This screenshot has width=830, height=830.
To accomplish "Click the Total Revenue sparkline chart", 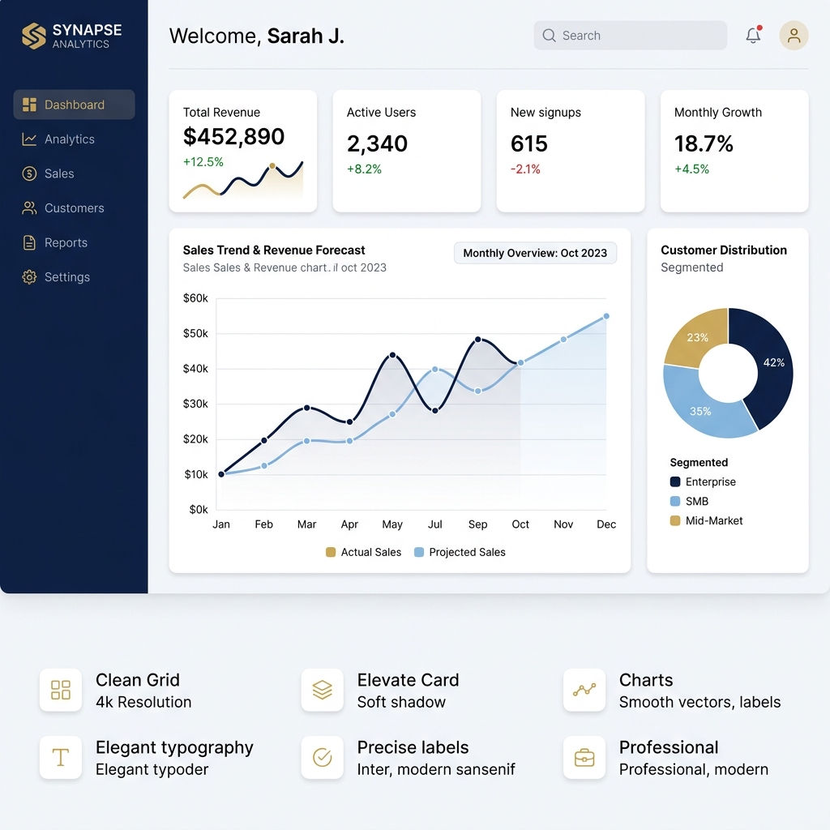I will point(243,180).
